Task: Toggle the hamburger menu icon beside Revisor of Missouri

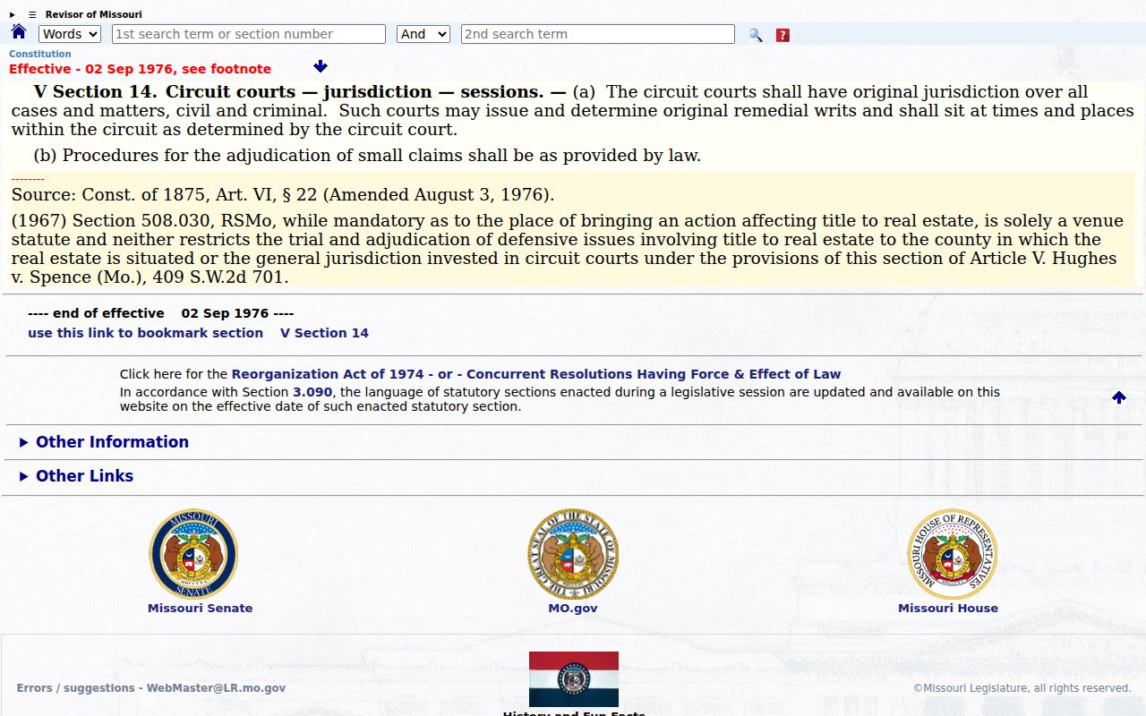Action: click(x=32, y=14)
